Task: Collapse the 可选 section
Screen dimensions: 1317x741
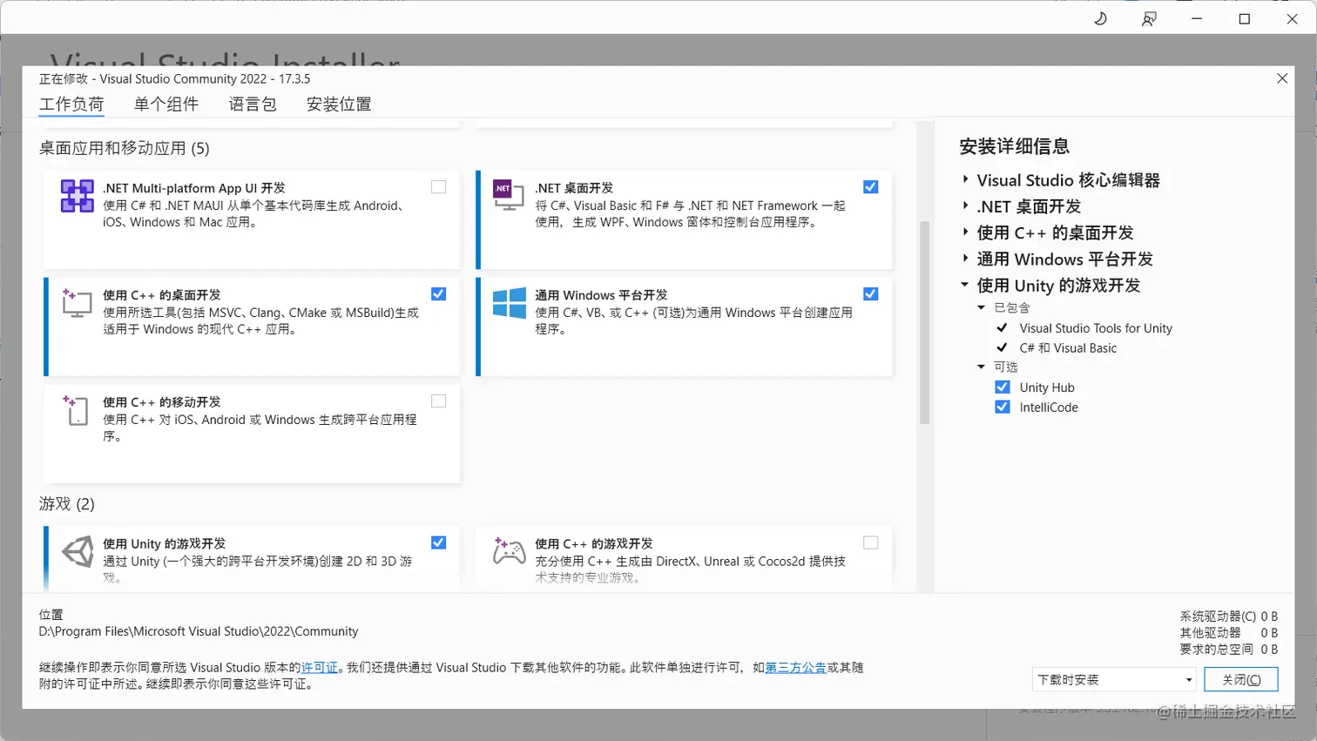Action: pyautogui.click(x=982, y=367)
